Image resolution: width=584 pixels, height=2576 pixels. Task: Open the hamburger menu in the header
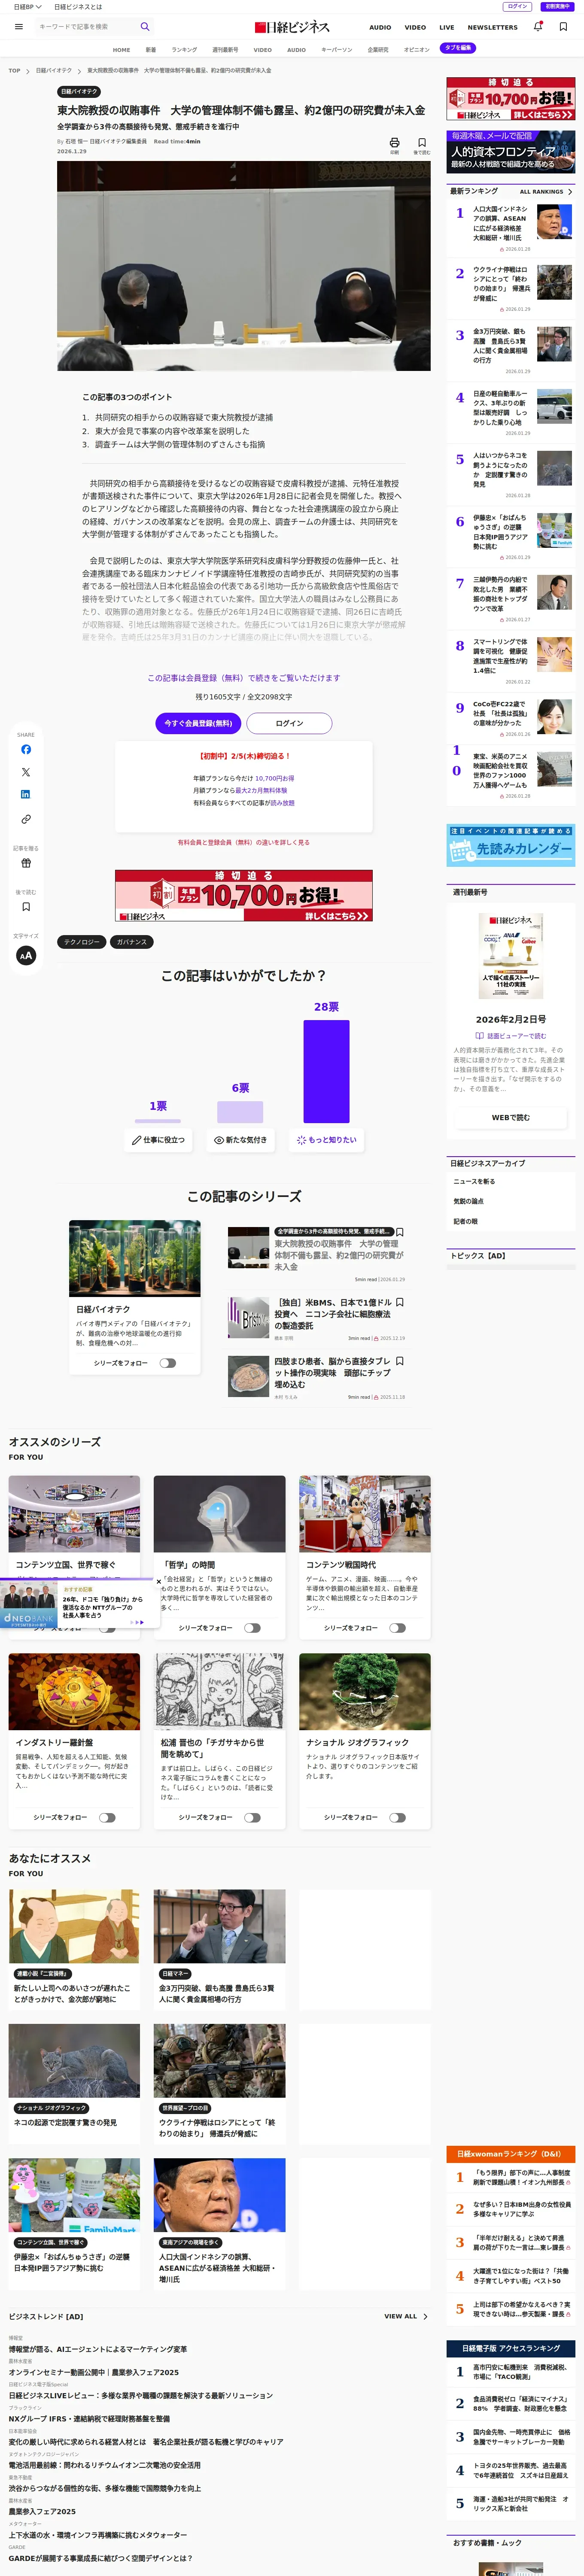tap(18, 27)
